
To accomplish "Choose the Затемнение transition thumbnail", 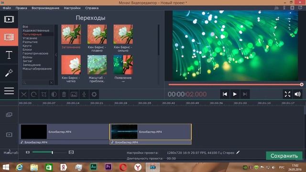I will (71, 34).
